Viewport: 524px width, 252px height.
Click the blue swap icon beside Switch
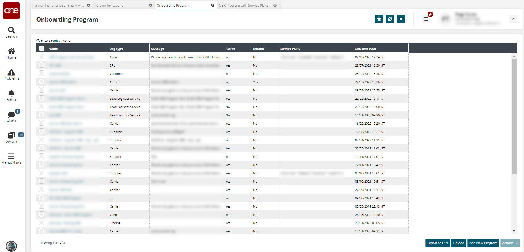click(x=21, y=135)
